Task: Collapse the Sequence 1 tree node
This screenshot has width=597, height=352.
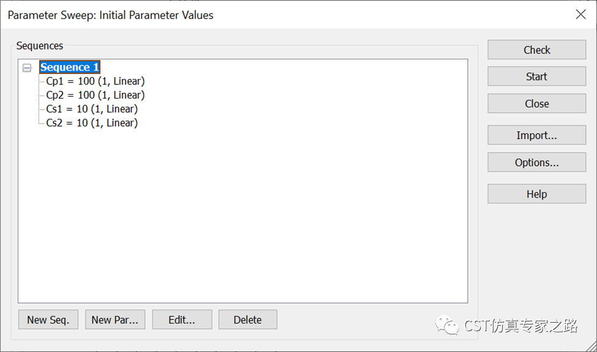Action: (27, 68)
